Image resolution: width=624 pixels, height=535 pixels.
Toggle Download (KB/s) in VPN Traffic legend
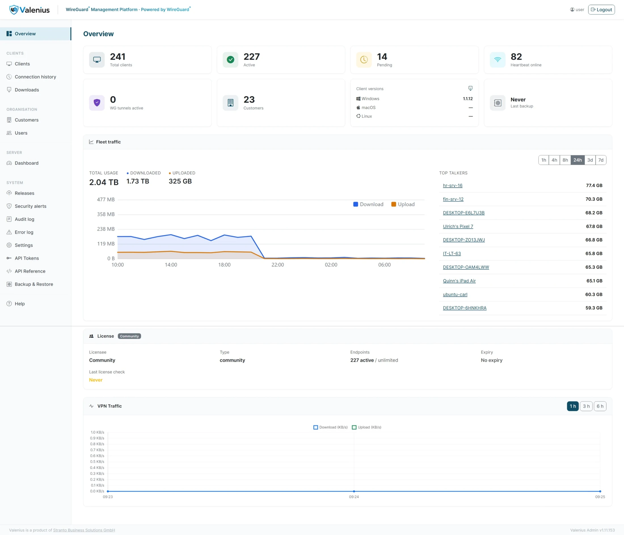[x=330, y=427]
